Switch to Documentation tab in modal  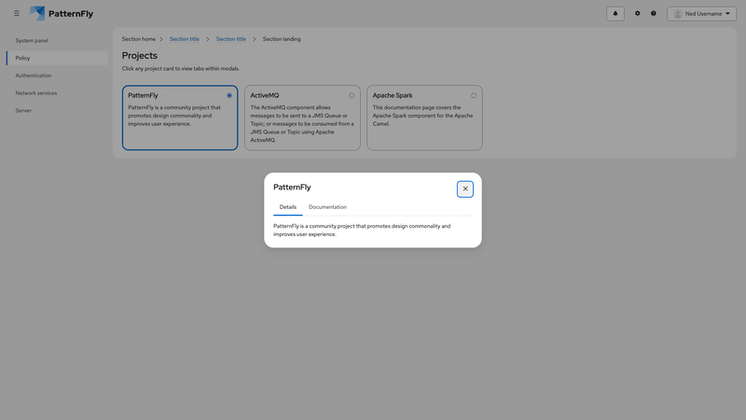click(327, 207)
